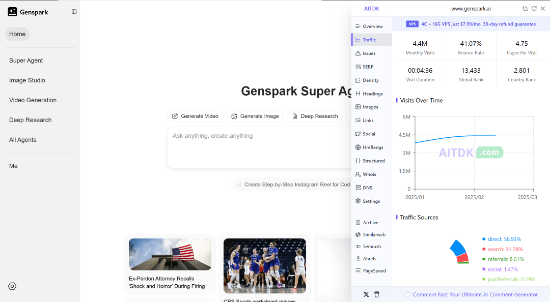
Task: Open All Agents in sidebar
Action: 22,140
